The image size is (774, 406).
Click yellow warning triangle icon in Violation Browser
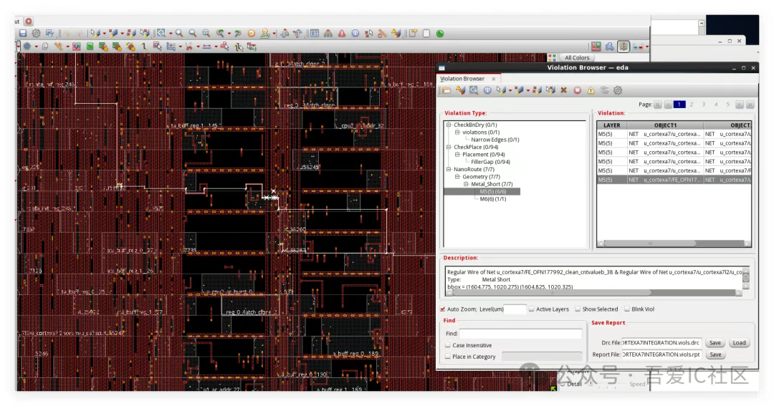[x=591, y=90]
